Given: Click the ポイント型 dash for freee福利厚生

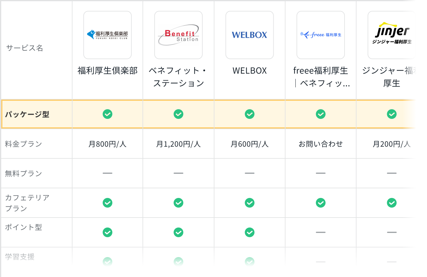Looking at the screenshot, I should [321, 232].
